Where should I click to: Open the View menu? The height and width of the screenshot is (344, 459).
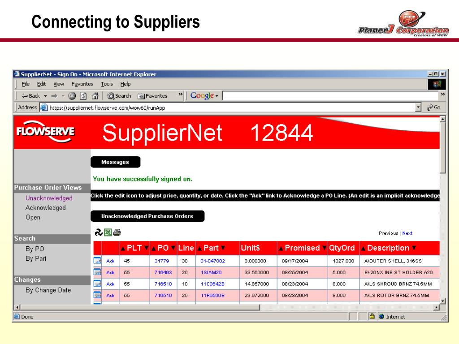click(59, 84)
